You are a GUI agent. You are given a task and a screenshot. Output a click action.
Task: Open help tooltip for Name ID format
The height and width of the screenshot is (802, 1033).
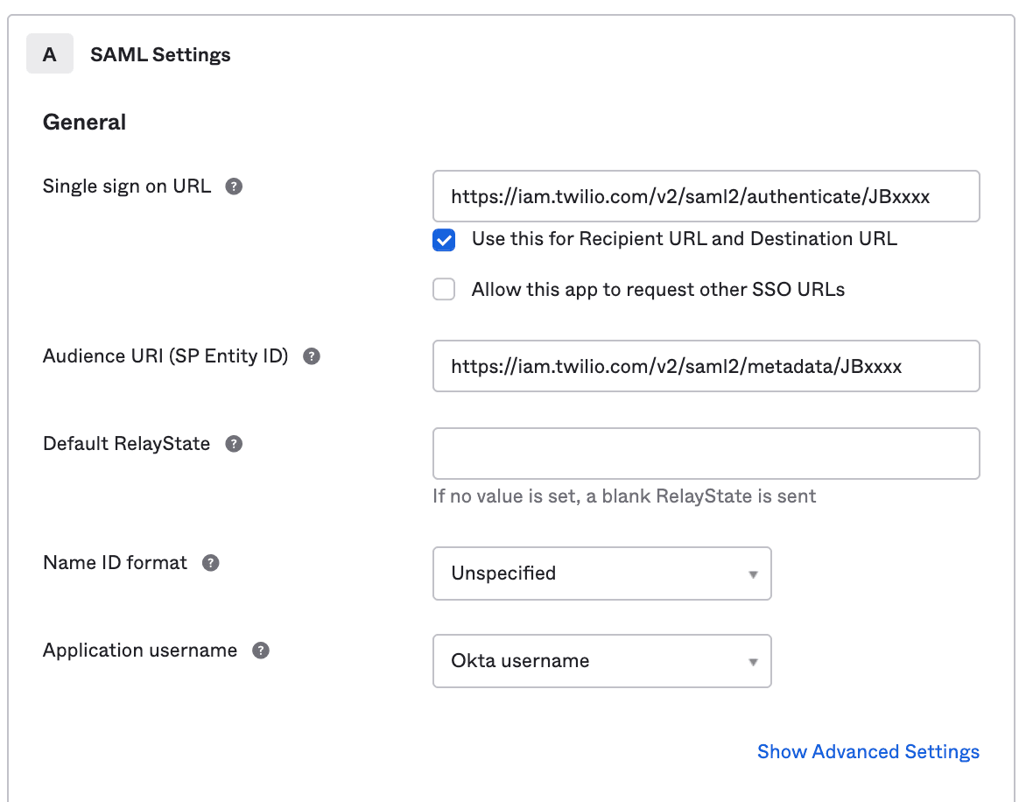click(x=210, y=562)
